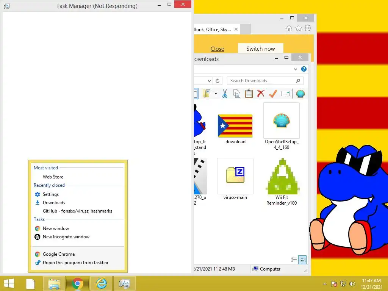Close the Outlook, Office, Sky... browser tab
Viewport: 388px width, 291px height.
pyautogui.click(x=236, y=29)
